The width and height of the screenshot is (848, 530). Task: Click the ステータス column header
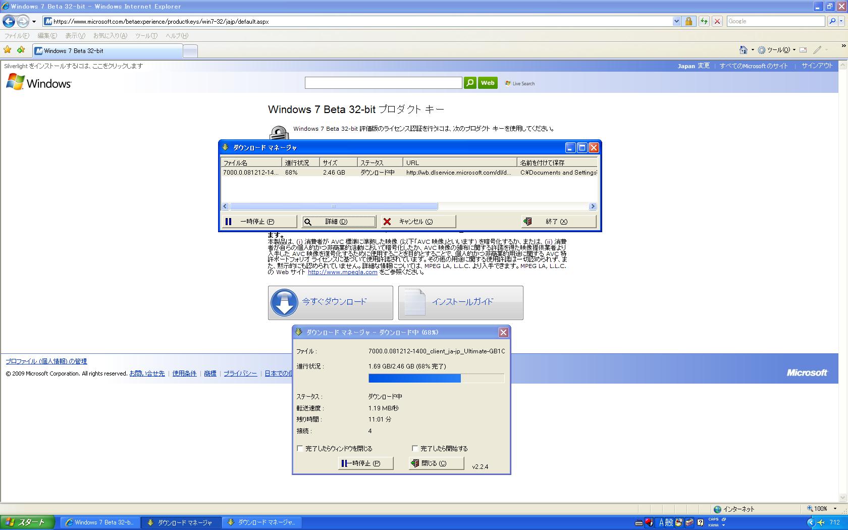[380, 163]
